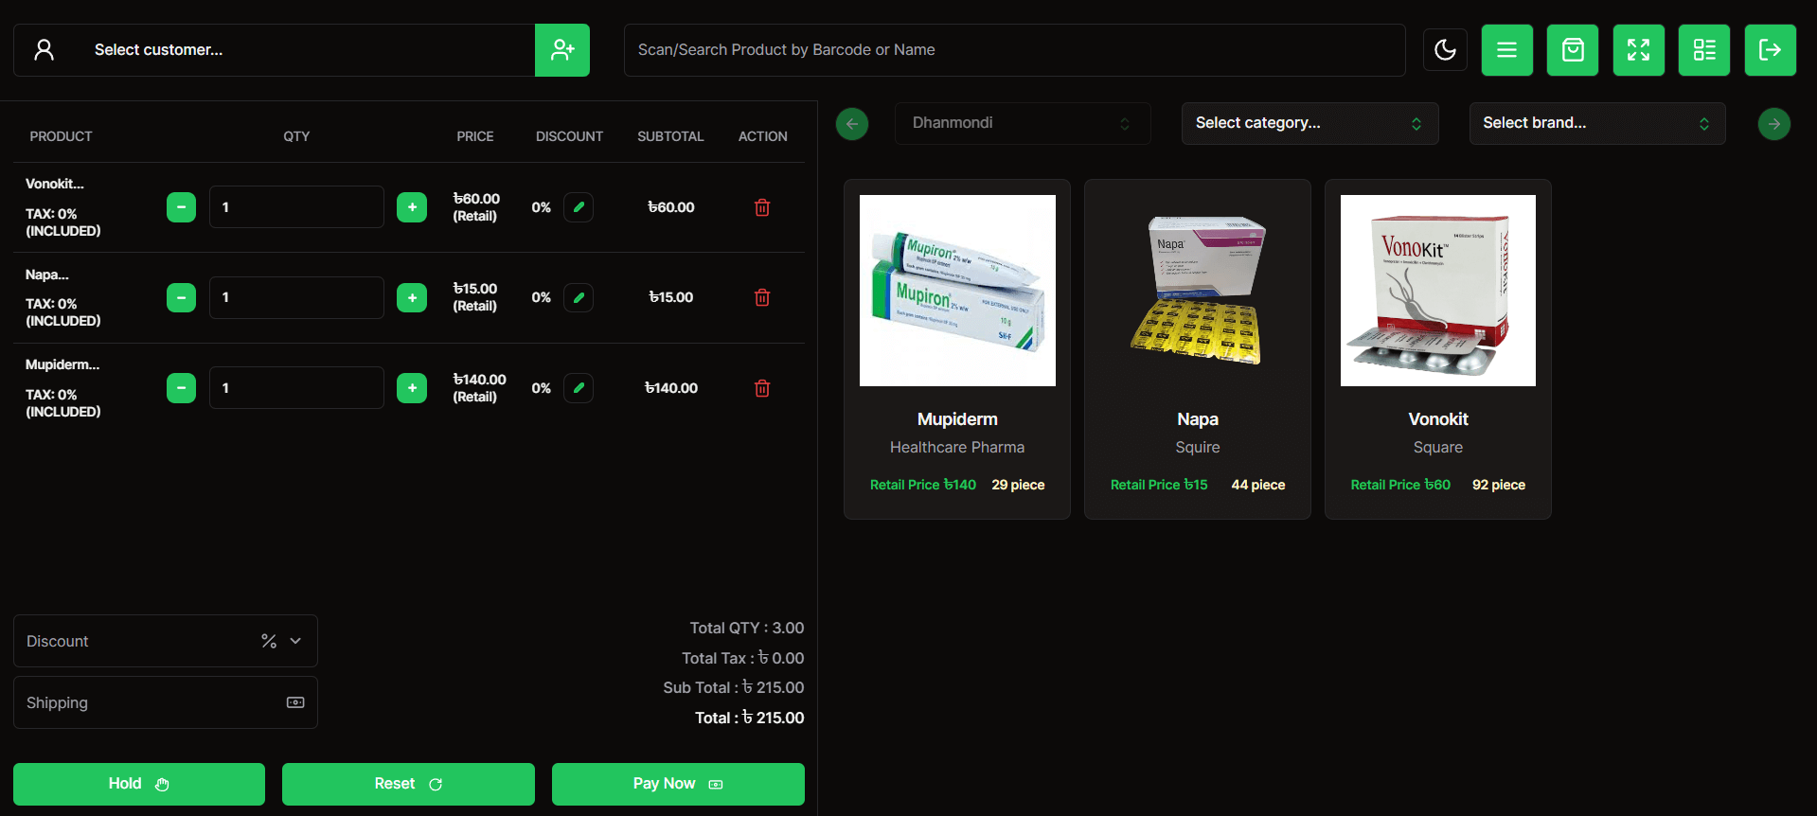The width and height of the screenshot is (1817, 816).
Task: Open the shopping bag icon button
Action: click(1573, 50)
